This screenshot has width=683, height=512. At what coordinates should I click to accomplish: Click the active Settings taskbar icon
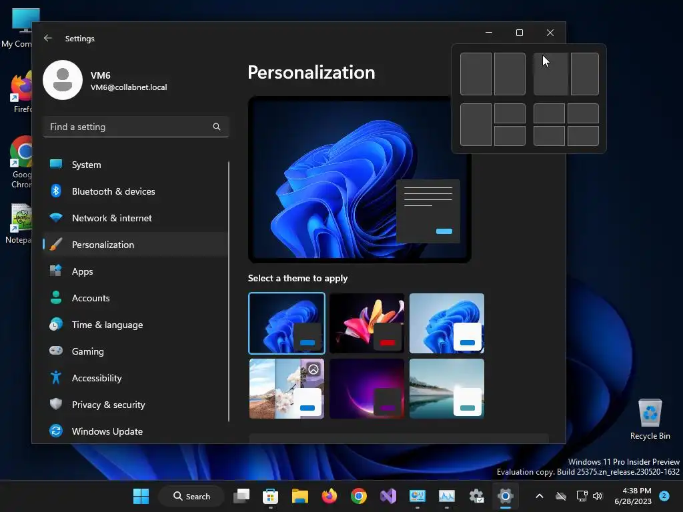pyautogui.click(x=506, y=496)
